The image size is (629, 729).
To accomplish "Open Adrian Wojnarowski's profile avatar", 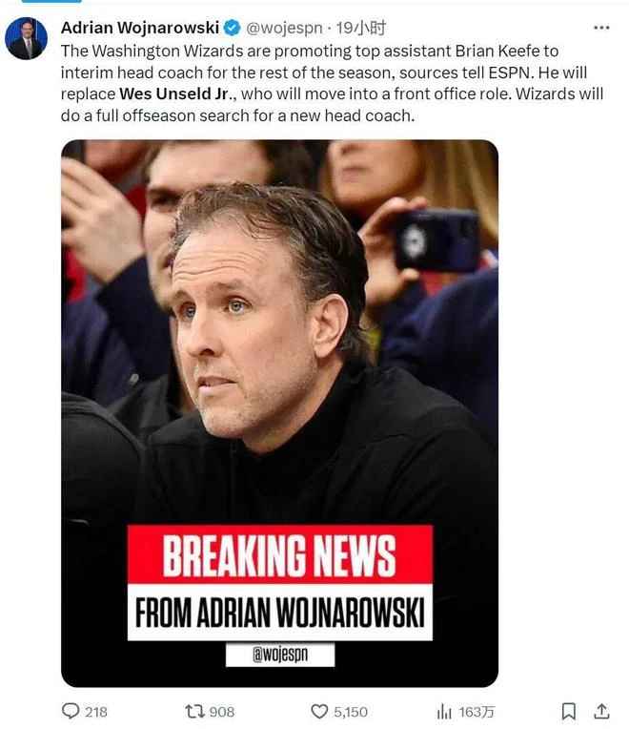I will (x=26, y=38).
